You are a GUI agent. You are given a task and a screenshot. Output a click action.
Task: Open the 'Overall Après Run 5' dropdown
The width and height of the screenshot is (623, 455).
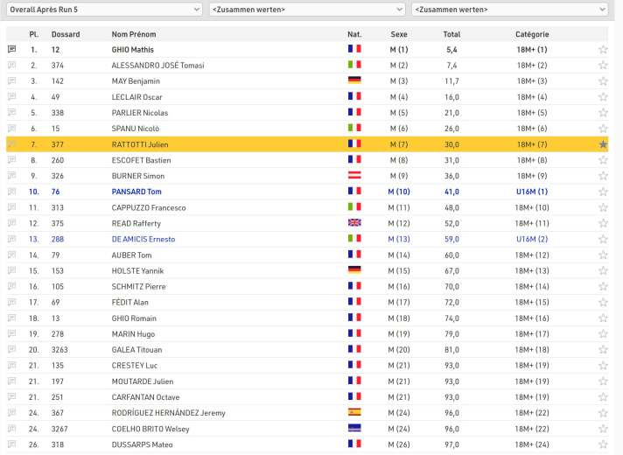[x=104, y=10]
